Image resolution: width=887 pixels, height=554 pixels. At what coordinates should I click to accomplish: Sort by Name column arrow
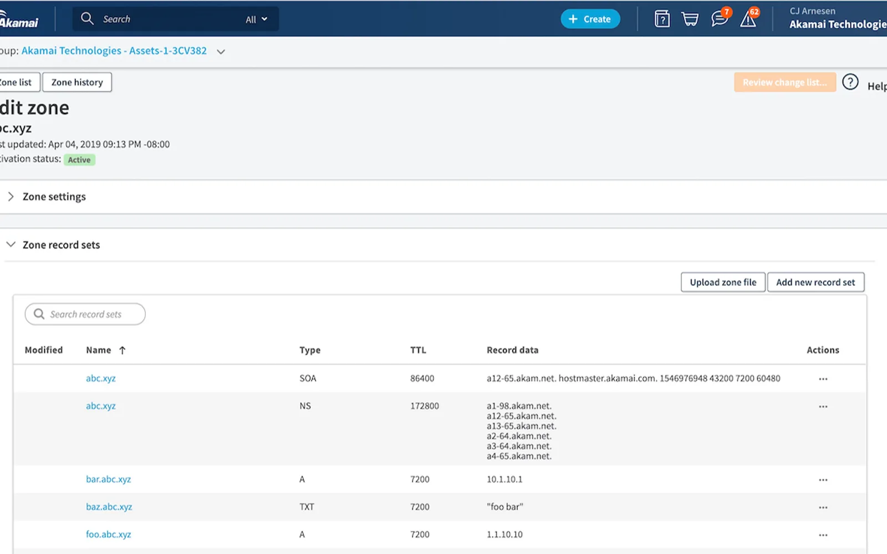[123, 350]
